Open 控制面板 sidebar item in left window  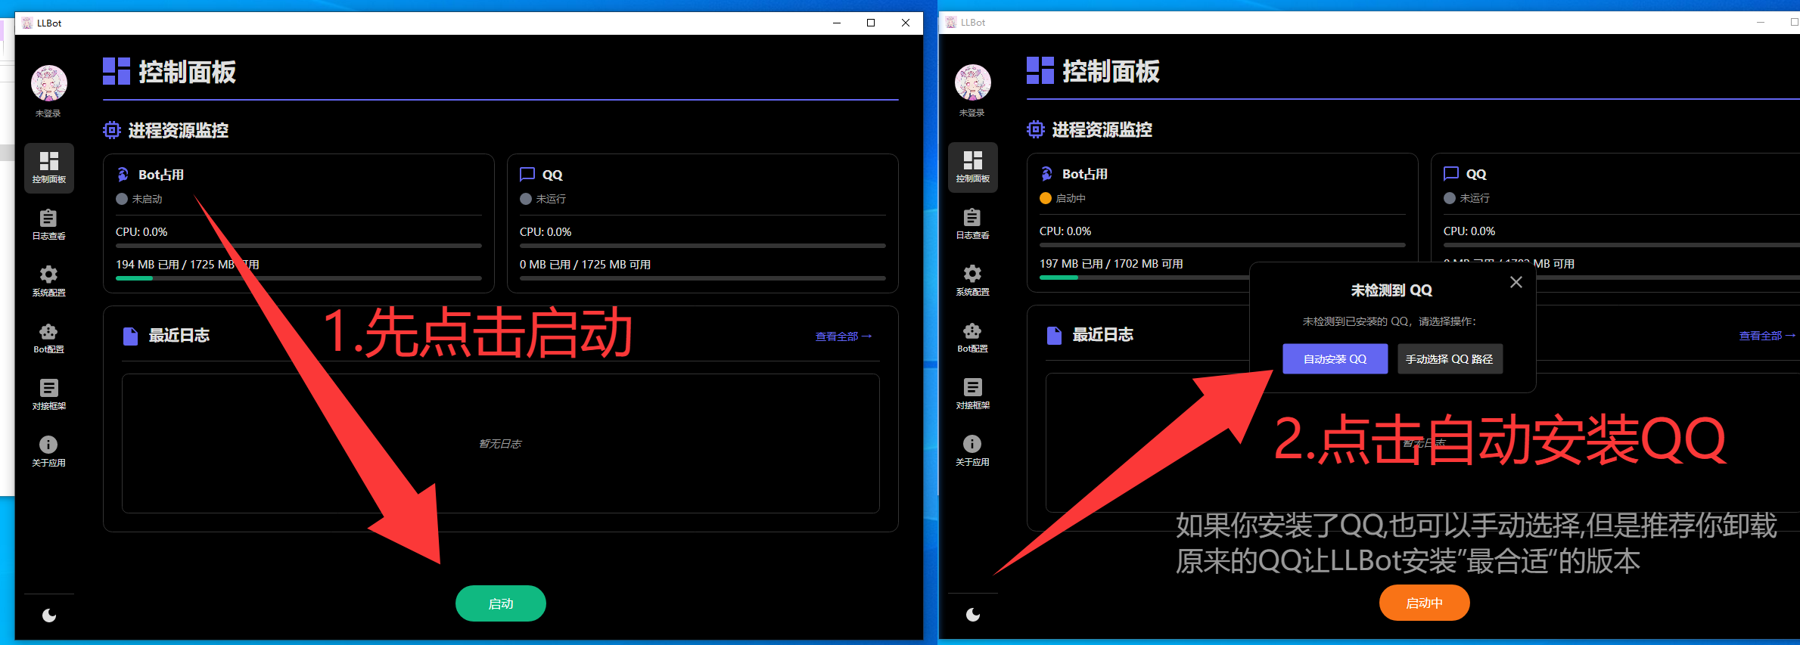[x=49, y=168]
